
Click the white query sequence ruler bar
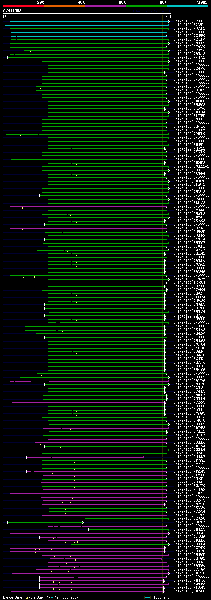click(x=87, y=14)
